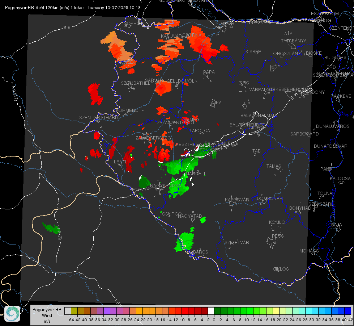354x326 pixels.
Task: Click the AJKA town label
Action: click(x=216, y=103)
